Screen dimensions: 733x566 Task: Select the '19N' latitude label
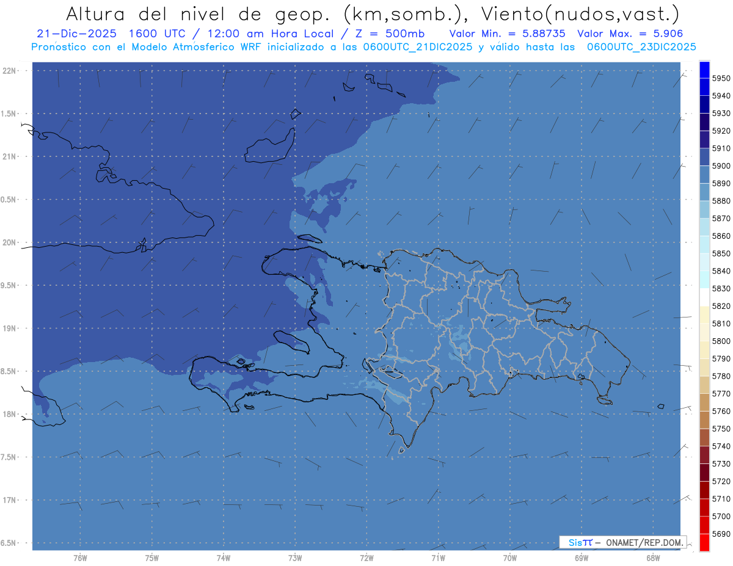9,328
